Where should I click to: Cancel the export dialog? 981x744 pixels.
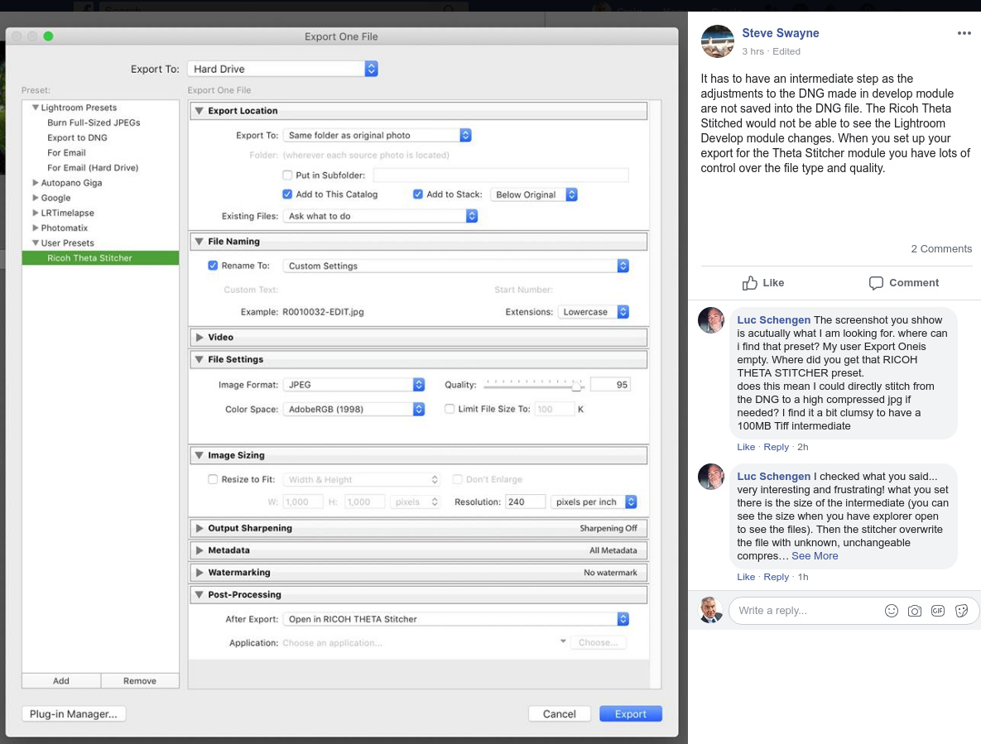[560, 714]
